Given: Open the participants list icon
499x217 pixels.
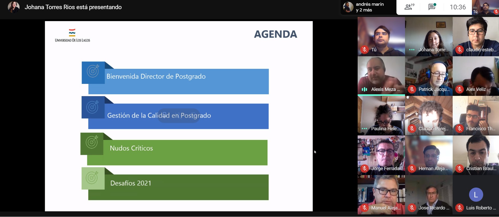Looking at the screenshot, I should click(x=409, y=7).
